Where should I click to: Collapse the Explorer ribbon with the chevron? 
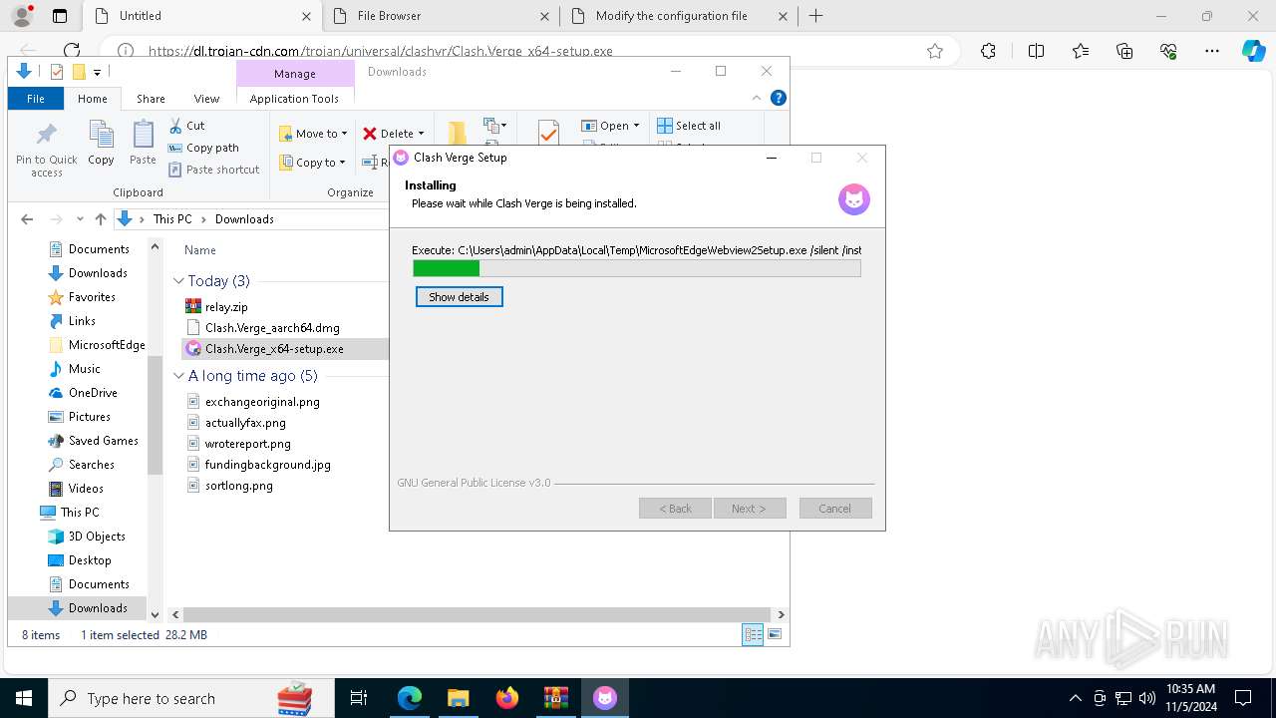pos(757,98)
